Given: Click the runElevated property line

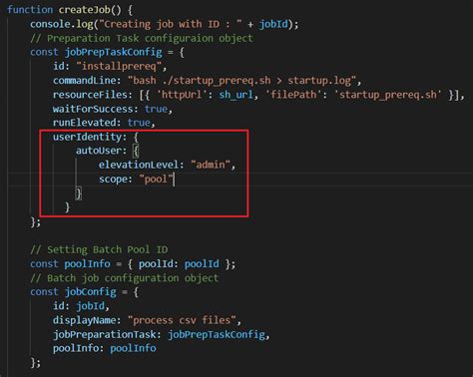Looking at the screenshot, I should (x=104, y=123).
